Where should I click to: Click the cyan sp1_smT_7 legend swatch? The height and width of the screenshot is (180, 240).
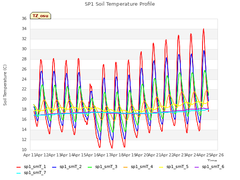[x=18, y=173]
